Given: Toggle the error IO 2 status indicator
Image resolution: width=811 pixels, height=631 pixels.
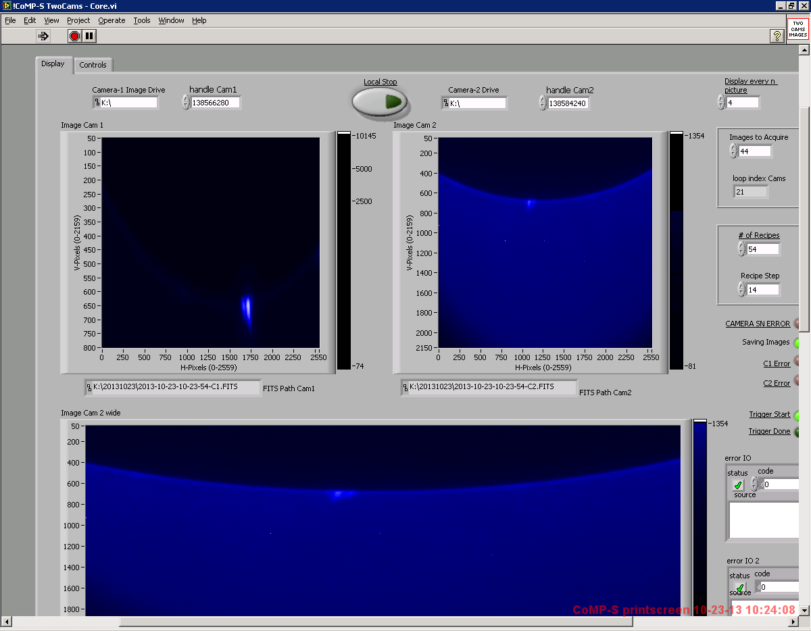Looking at the screenshot, I should 740,588.
